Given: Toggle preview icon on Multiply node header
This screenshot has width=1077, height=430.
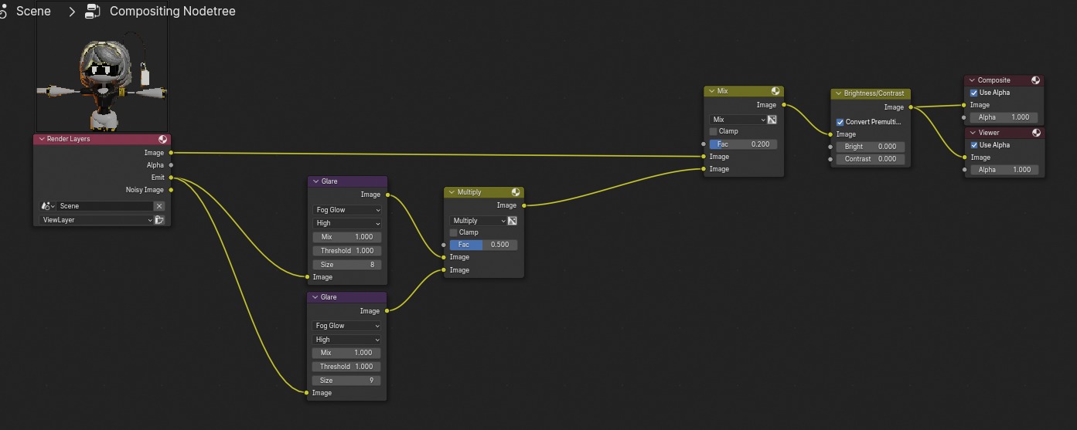Looking at the screenshot, I should pyautogui.click(x=516, y=192).
